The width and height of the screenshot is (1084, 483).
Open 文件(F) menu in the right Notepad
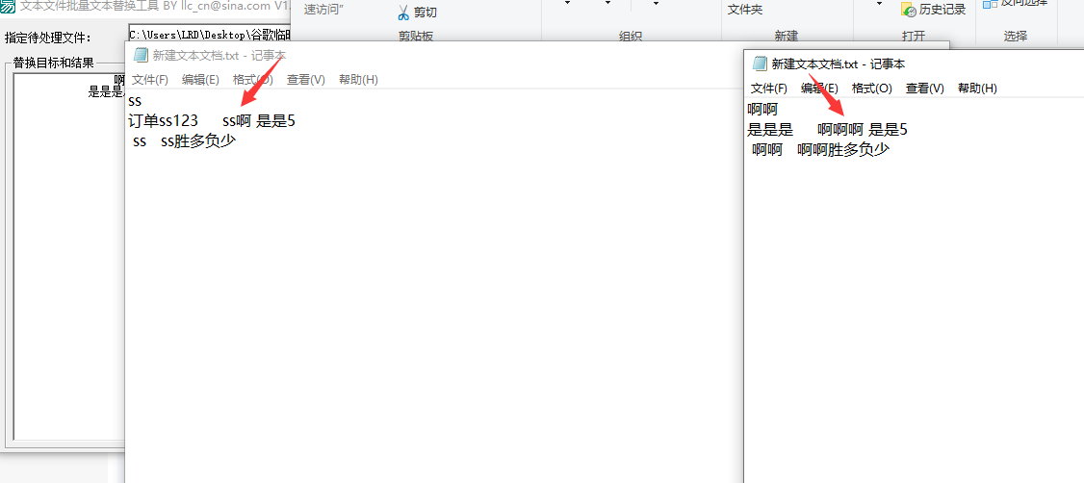pyautogui.click(x=769, y=89)
